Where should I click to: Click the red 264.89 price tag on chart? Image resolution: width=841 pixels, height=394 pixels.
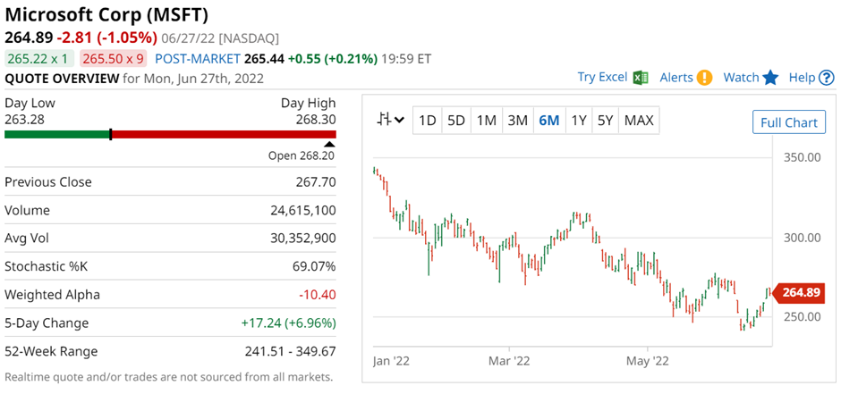click(799, 292)
